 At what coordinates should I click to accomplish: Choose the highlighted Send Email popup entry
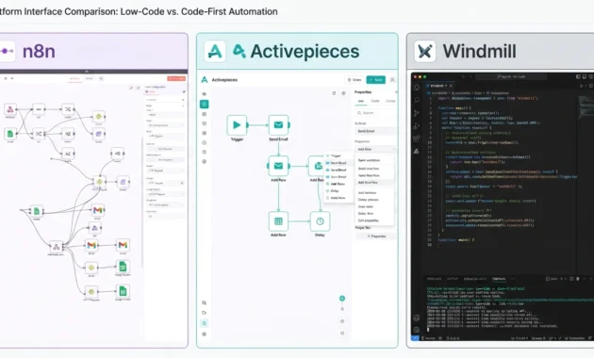(x=338, y=163)
